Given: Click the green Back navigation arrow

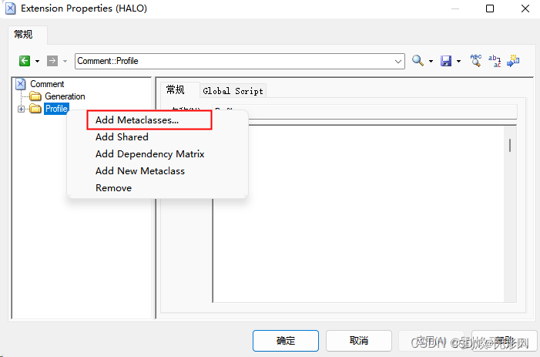Looking at the screenshot, I should pos(25,61).
